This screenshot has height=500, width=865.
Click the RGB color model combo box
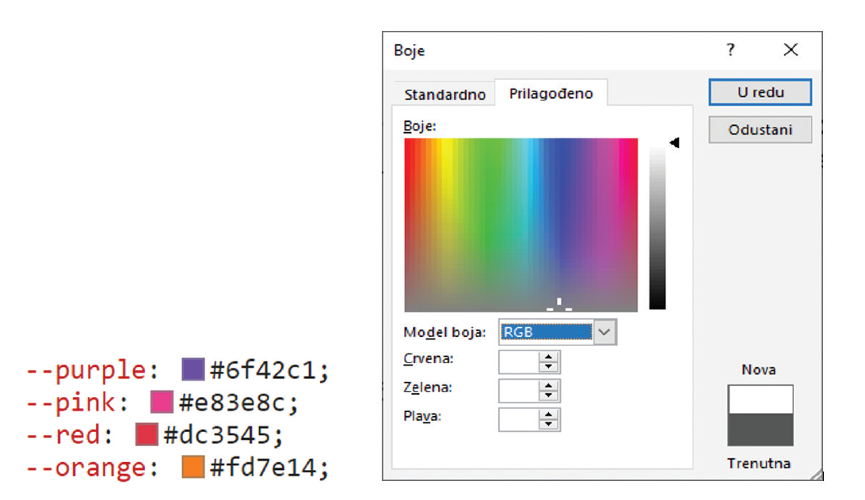(x=546, y=332)
